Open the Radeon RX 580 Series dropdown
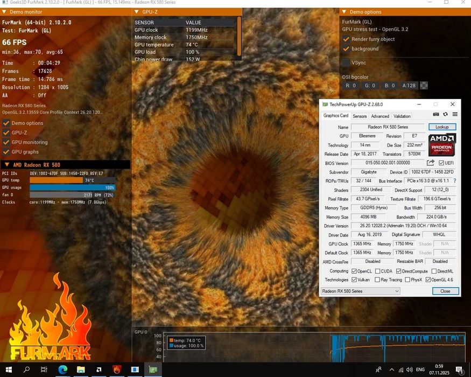The height and width of the screenshot is (377, 471). tap(360, 291)
